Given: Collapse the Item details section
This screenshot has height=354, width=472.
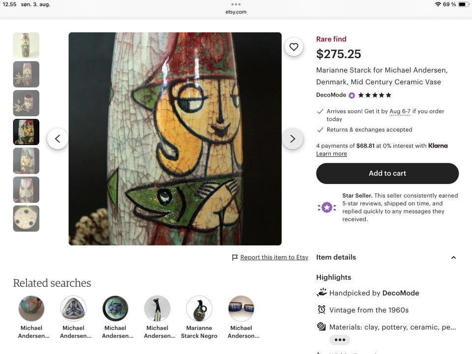Looking at the screenshot, I should (x=453, y=257).
